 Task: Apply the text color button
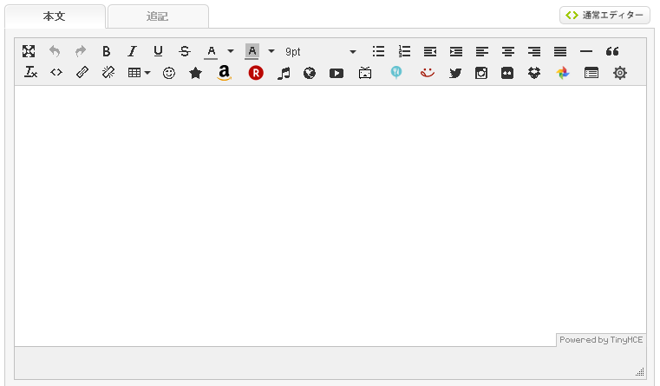click(212, 51)
